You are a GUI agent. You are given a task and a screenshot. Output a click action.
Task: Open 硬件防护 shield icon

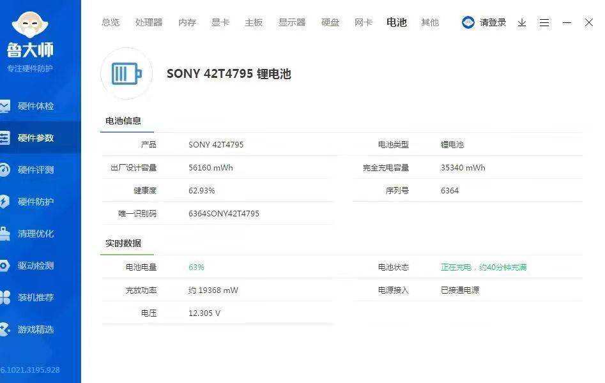point(4,202)
